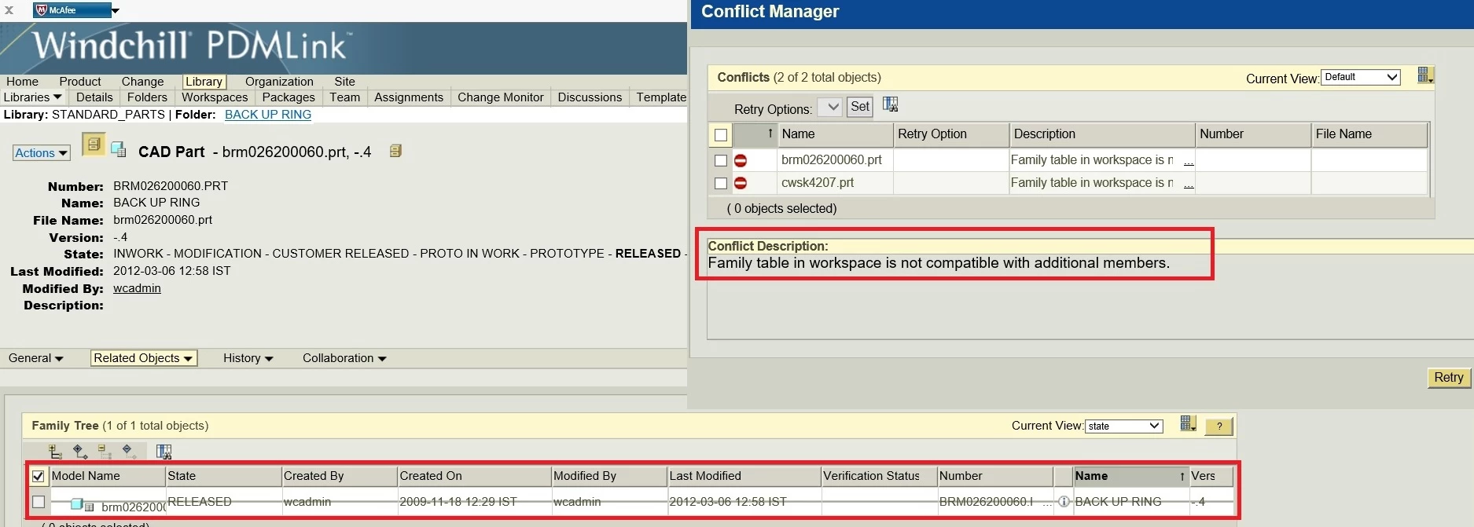This screenshot has height=527, width=1474.
Task: Switch to the Product tab
Action: (80, 82)
